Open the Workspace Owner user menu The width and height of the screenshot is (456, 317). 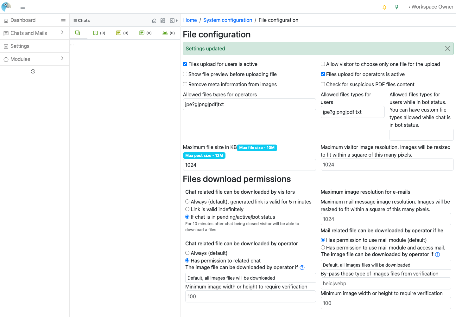pyautogui.click(x=431, y=7)
